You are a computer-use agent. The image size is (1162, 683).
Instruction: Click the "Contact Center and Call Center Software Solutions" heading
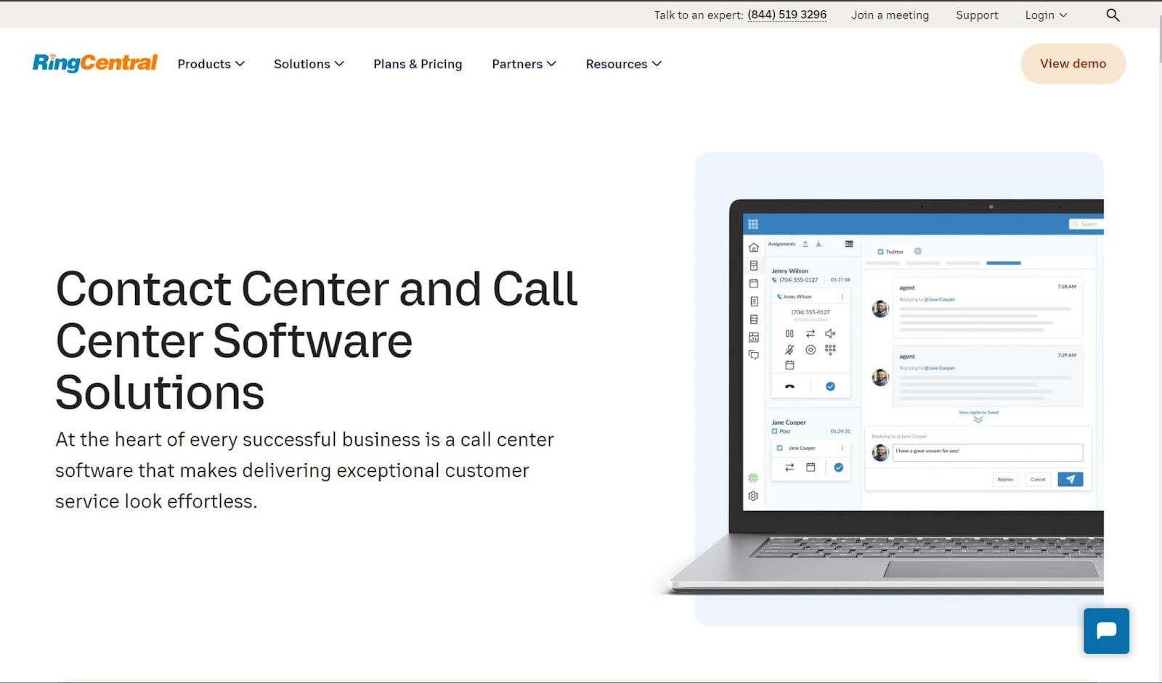coord(317,340)
